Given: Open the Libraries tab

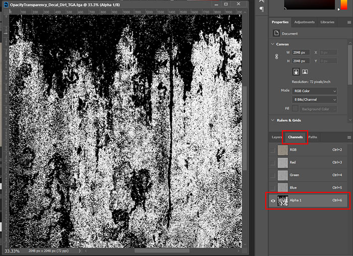Looking at the screenshot, I should [327, 22].
